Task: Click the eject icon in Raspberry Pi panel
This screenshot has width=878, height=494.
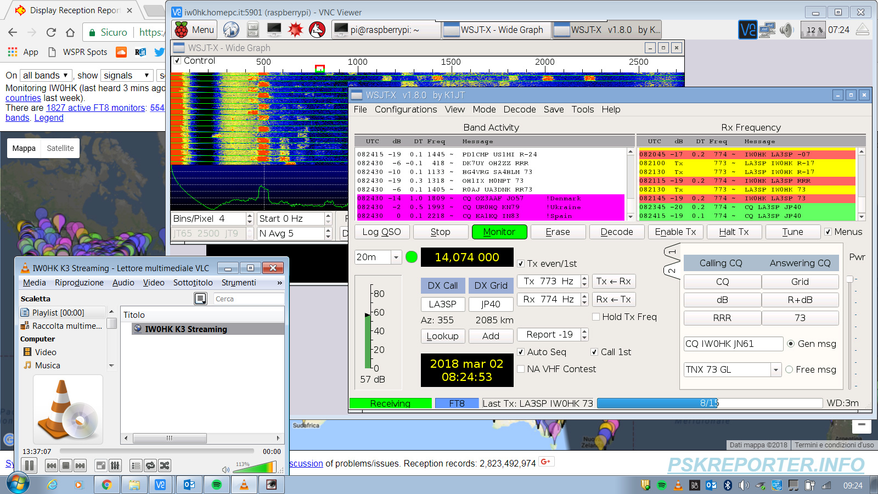Action: 863,30
